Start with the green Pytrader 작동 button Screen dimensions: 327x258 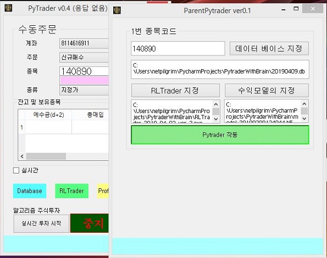(220, 134)
